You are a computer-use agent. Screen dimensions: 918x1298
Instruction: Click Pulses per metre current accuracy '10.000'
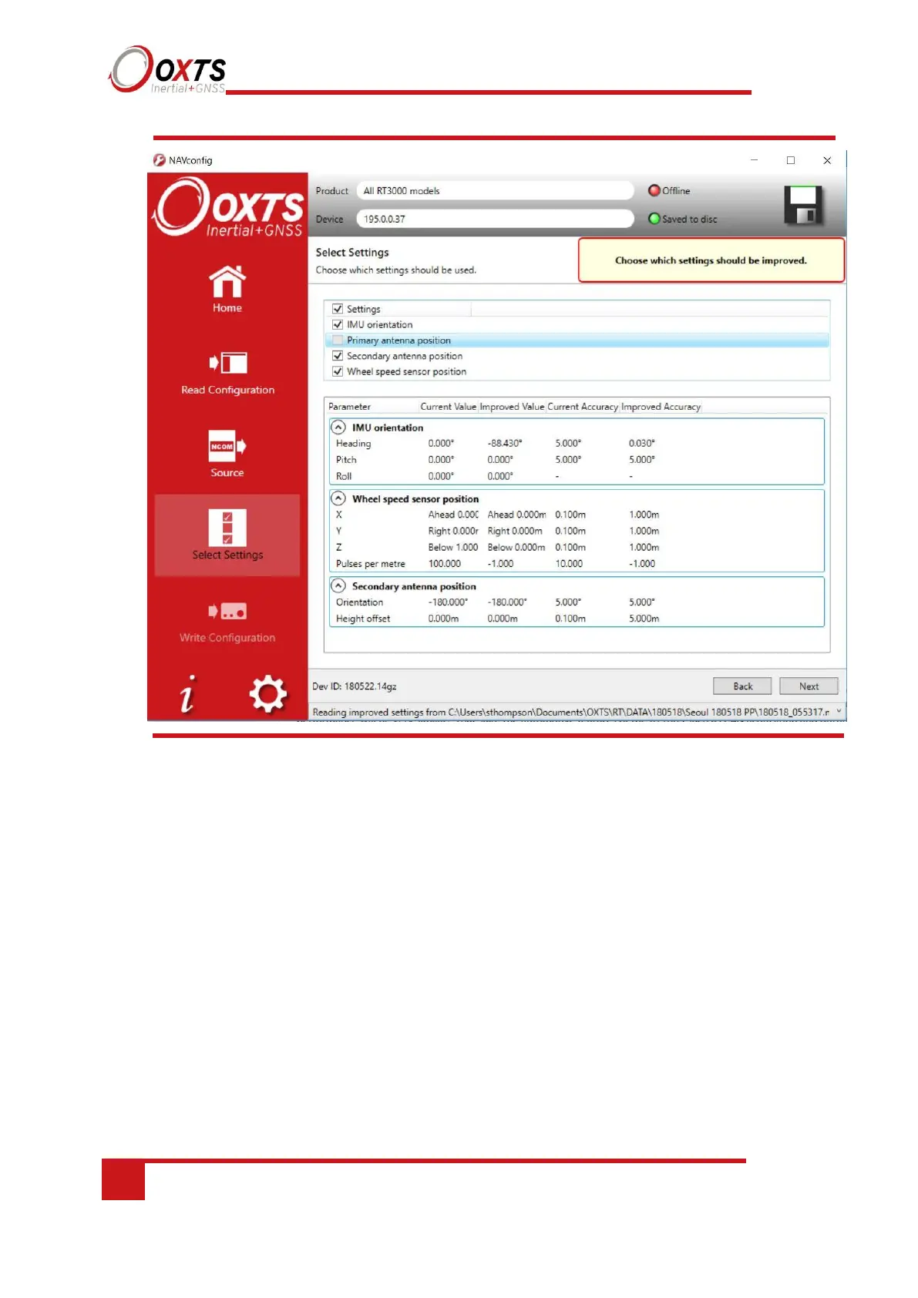570,564
